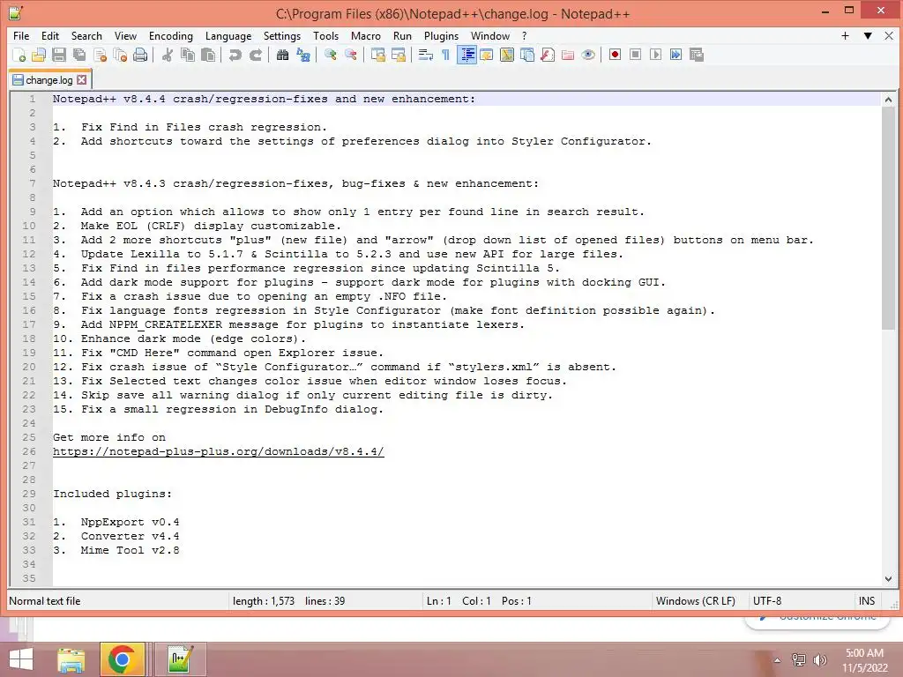The width and height of the screenshot is (903, 677).
Task: Toggle synchronized vertical scrolling
Action: (x=377, y=55)
